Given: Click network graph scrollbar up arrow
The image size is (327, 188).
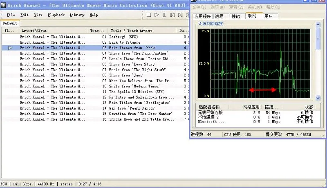Looking at the screenshot, I should 318,25.
